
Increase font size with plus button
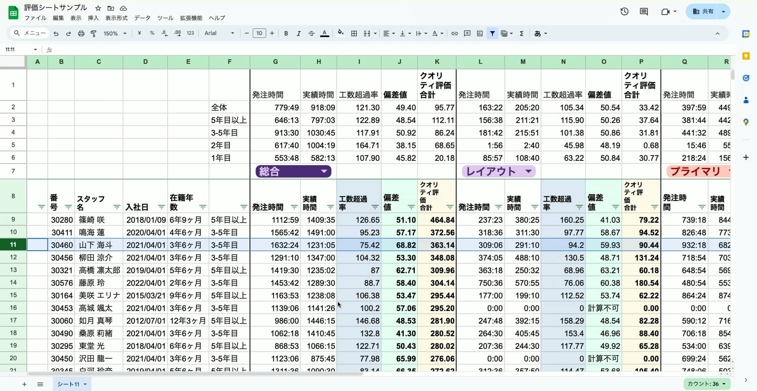(x=272, y=34)
